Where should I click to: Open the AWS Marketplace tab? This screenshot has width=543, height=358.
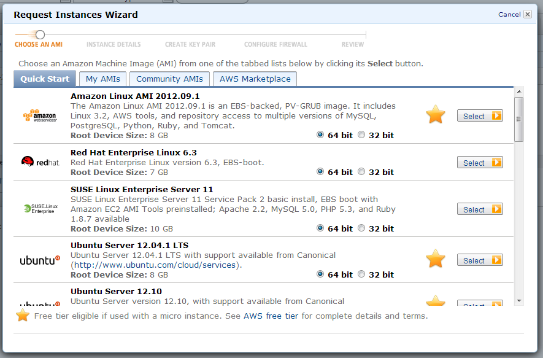255,79
